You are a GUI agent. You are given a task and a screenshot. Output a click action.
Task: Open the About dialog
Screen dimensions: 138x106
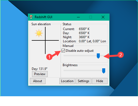tap(38, 81)
